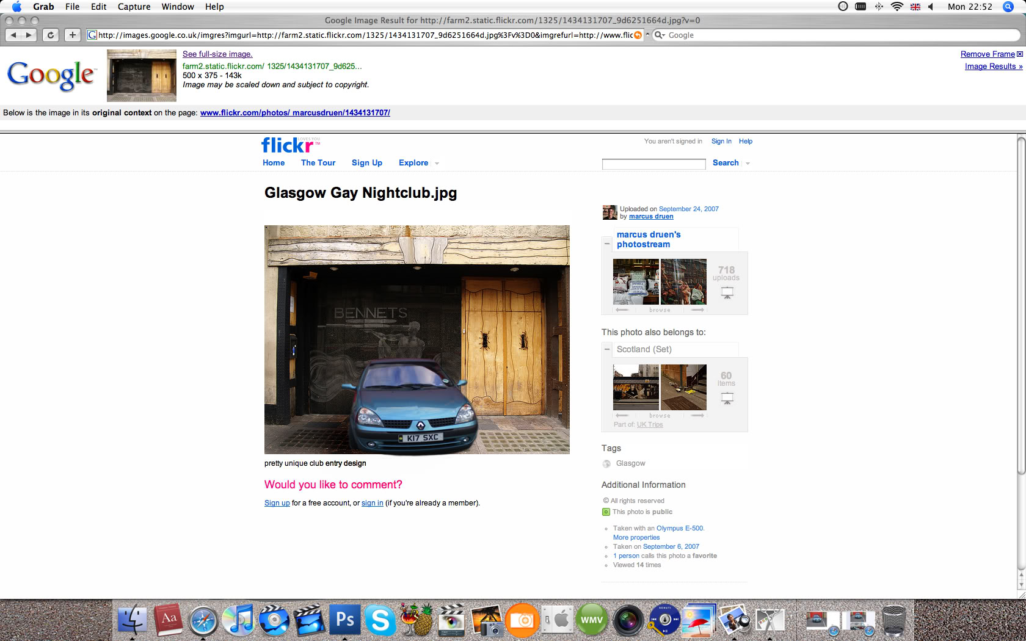Browse Scotland set with the left arrow

pos(622,416)
